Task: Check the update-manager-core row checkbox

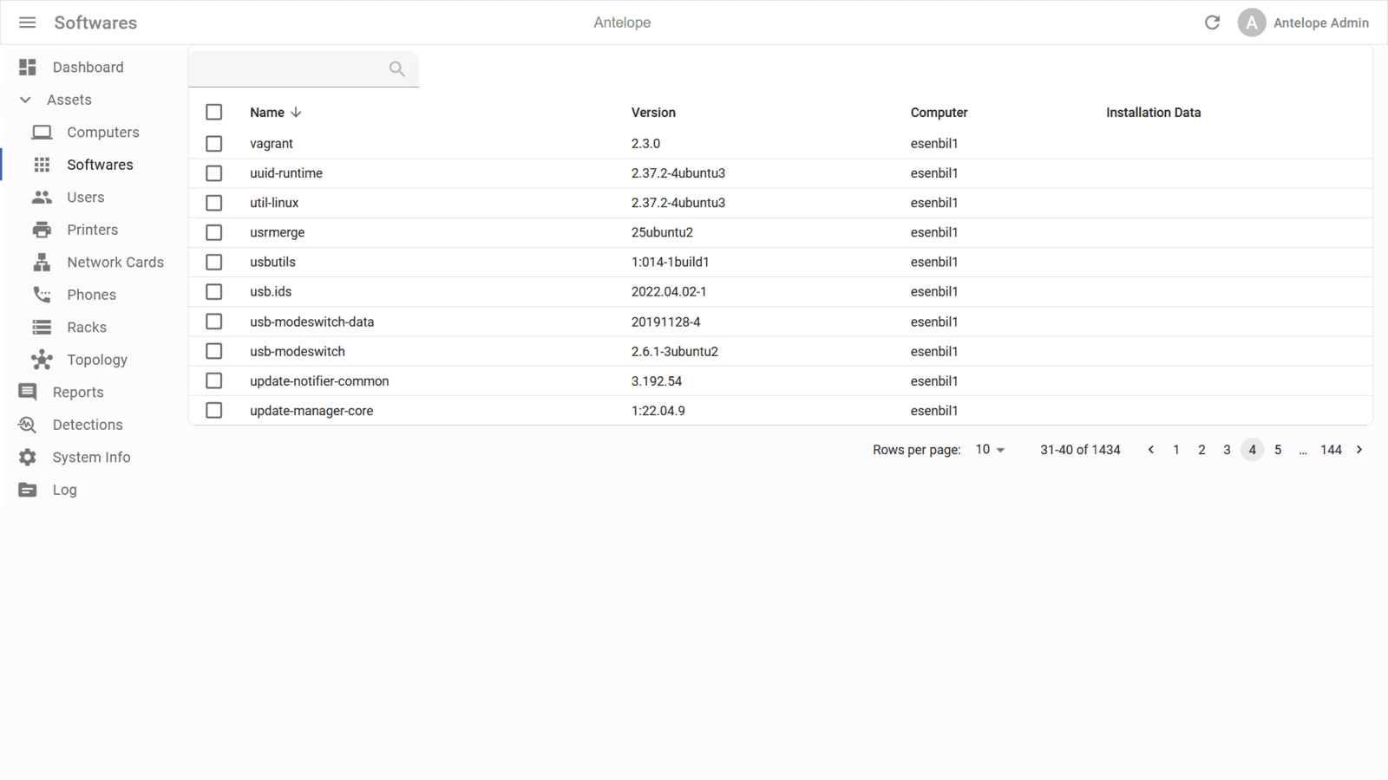Action: pos(214,410)
